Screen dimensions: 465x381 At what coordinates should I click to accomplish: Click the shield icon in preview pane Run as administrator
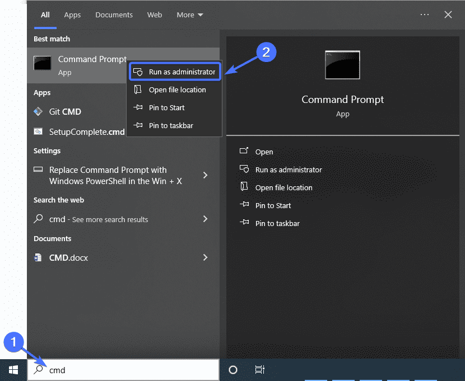[x=244, y=169]
